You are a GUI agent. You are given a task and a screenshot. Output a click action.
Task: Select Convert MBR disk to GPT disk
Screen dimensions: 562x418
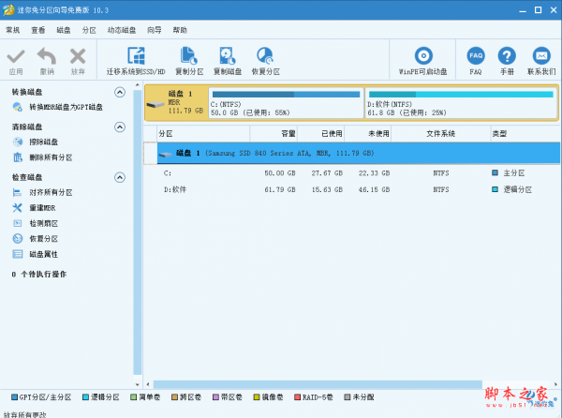click(66, 107)
